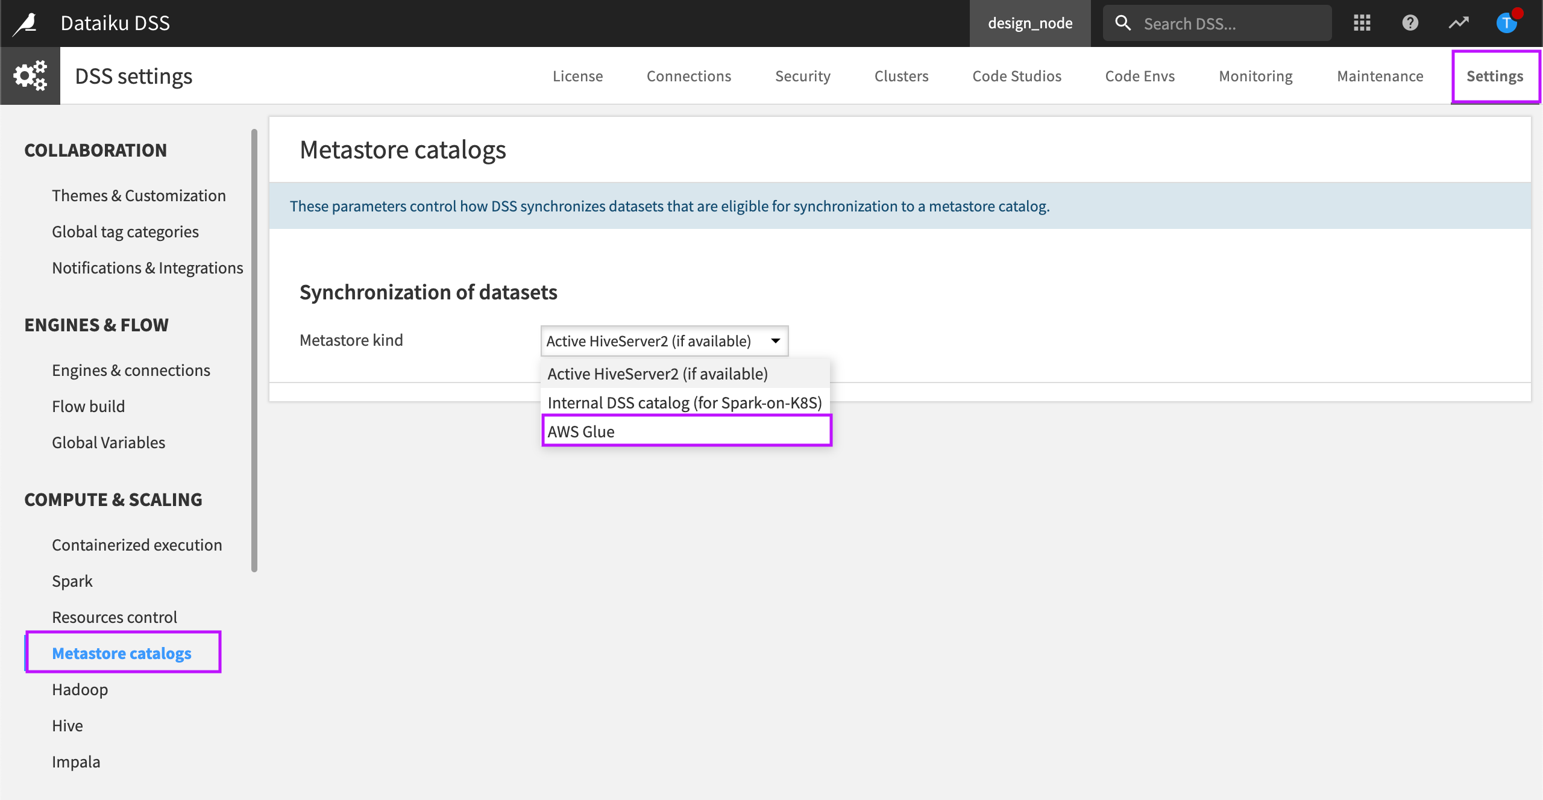Open the Hive settings page
This screenshot has width=1543, height=800.
tap(68, 725)
